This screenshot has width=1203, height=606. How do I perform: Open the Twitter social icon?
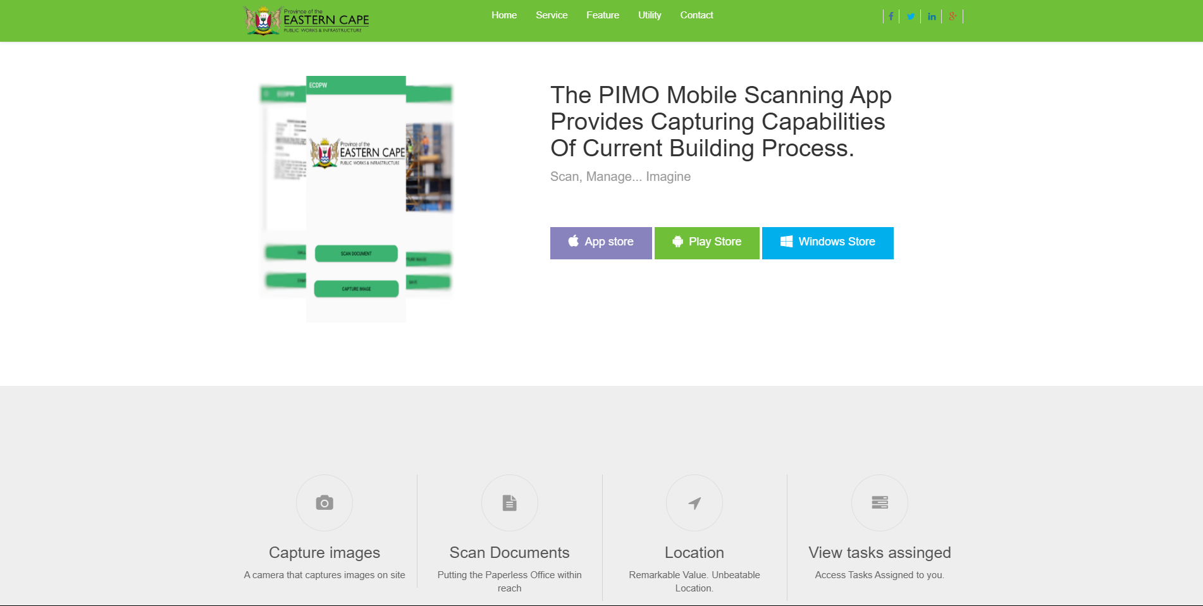(x=910, y=16)
